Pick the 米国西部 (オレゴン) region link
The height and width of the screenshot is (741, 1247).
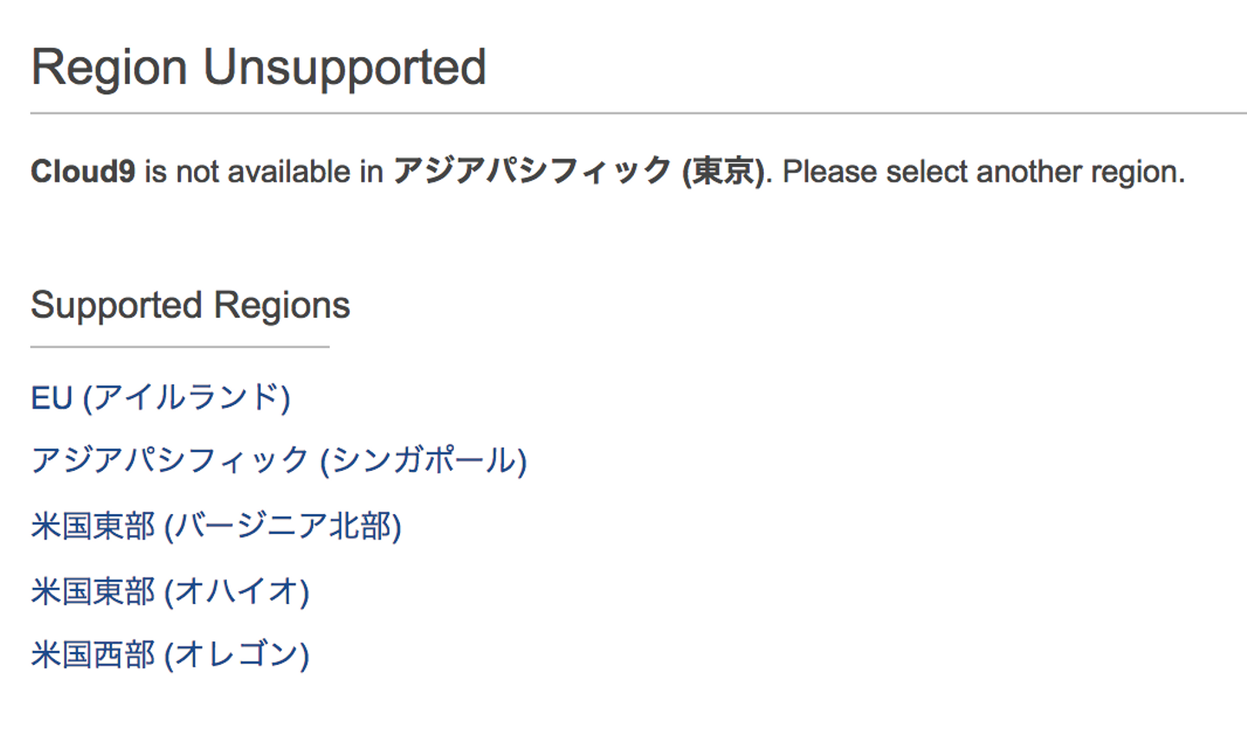tap(170, 654)
